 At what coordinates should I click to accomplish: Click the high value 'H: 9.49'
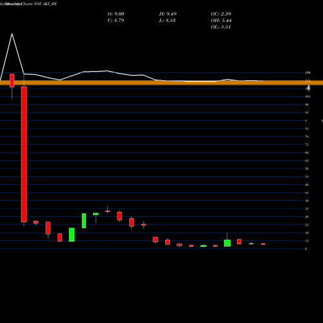[168, 14]
